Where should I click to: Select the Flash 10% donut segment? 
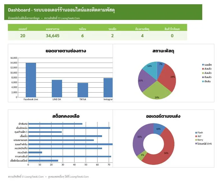pyautogui.click(x=158, y=129)
